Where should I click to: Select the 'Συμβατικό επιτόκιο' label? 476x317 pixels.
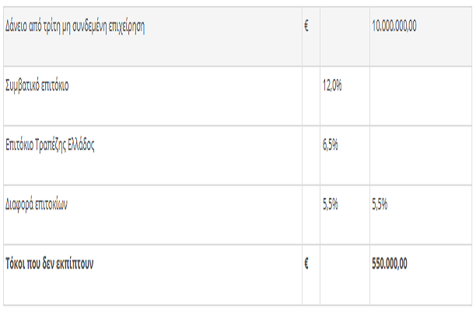[x=37, y=85]
